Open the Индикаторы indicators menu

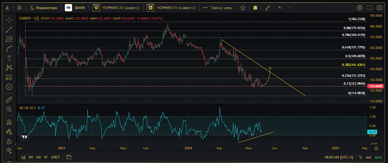(43, 8)
